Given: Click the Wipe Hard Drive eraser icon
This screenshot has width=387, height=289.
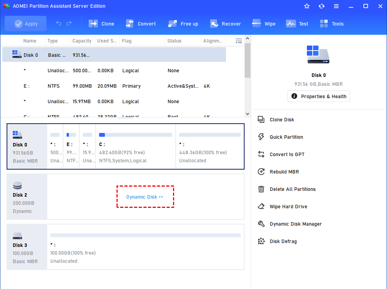Looking at the screenshot, I should coord(261,206).
